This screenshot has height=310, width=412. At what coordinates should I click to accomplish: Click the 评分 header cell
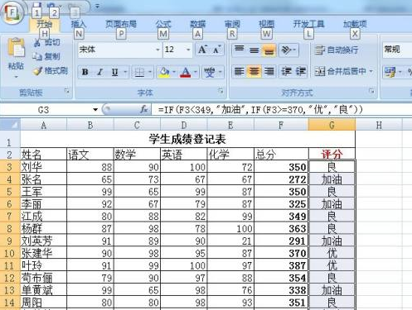click(x=332, y=154)
